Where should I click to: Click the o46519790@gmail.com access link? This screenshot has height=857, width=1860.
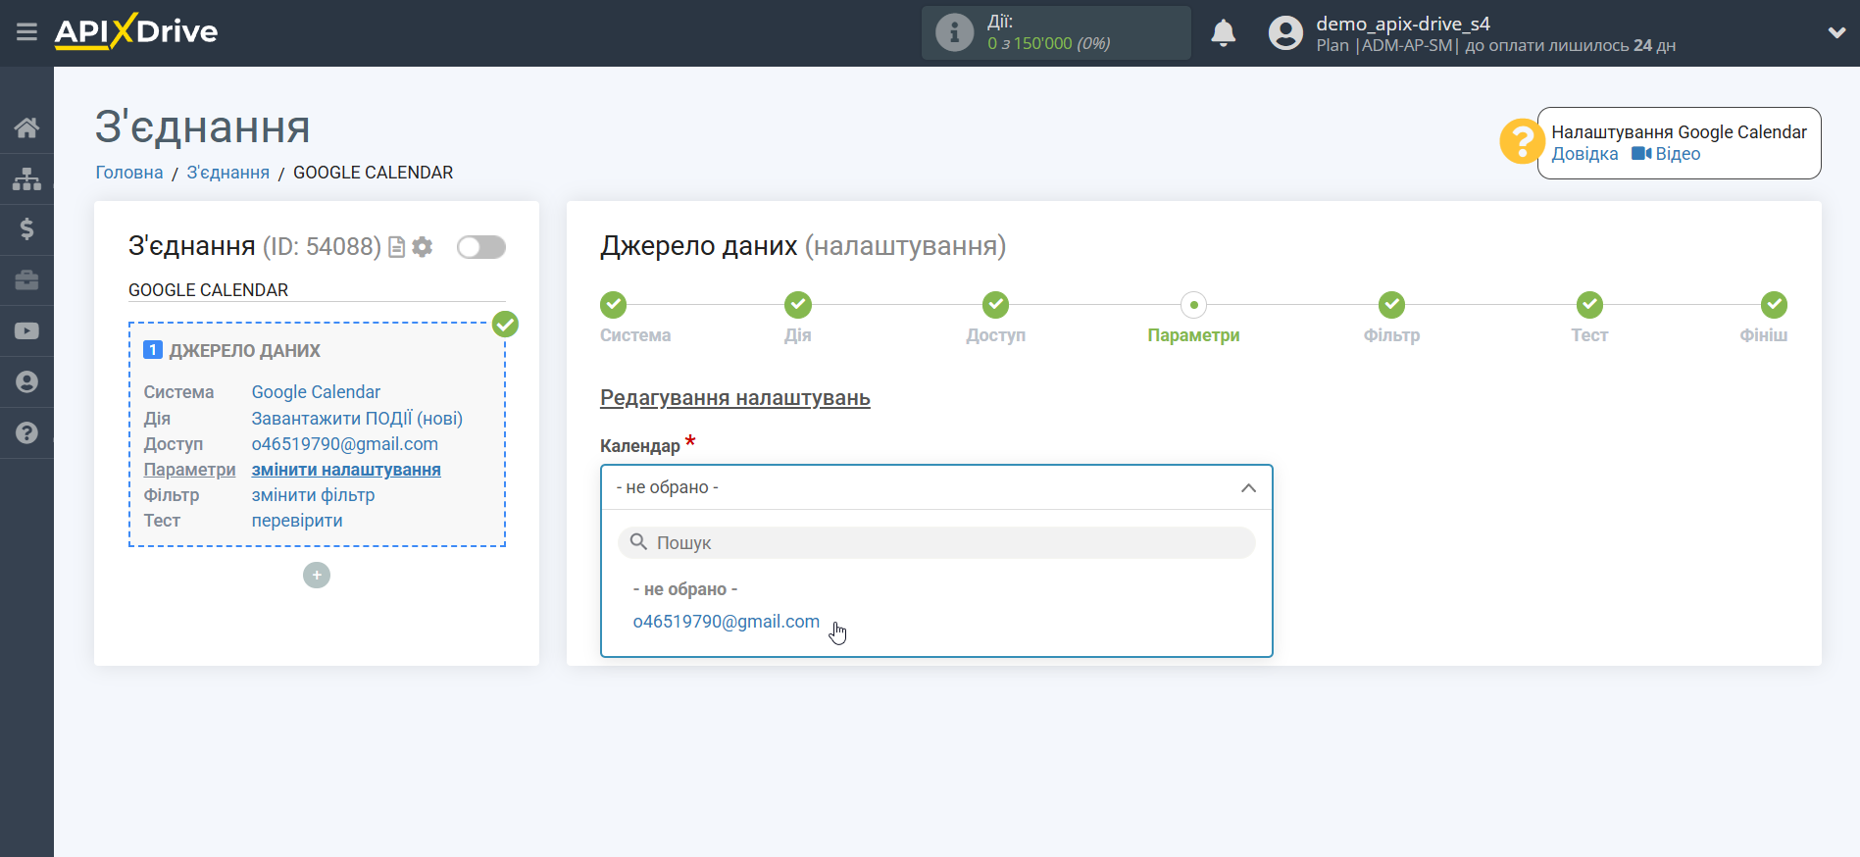[345, 444]
